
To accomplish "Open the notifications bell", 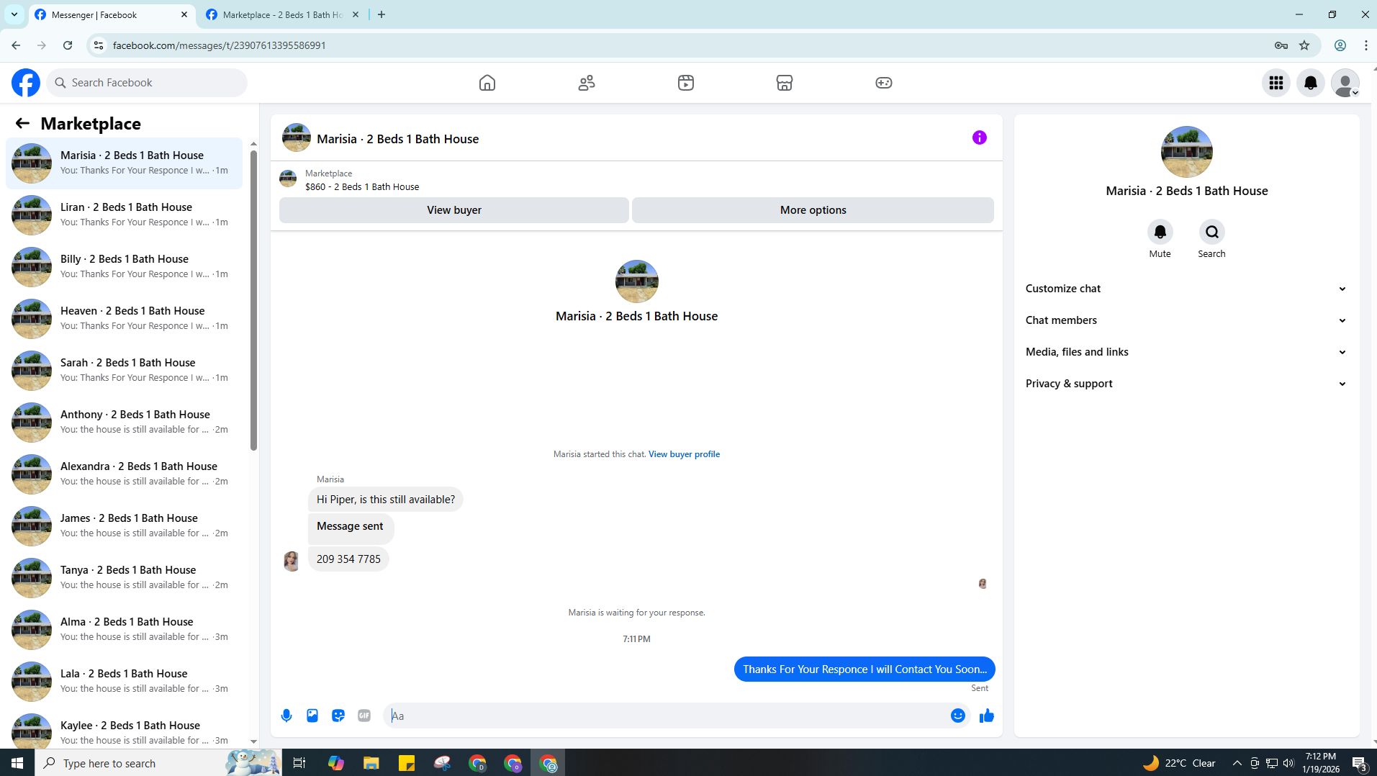I will coord(1311,83).
